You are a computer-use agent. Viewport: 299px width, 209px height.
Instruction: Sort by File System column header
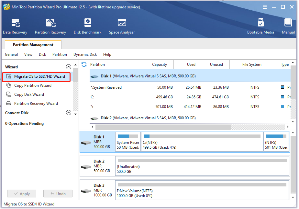pyautogui.click(x=255, y=65)
